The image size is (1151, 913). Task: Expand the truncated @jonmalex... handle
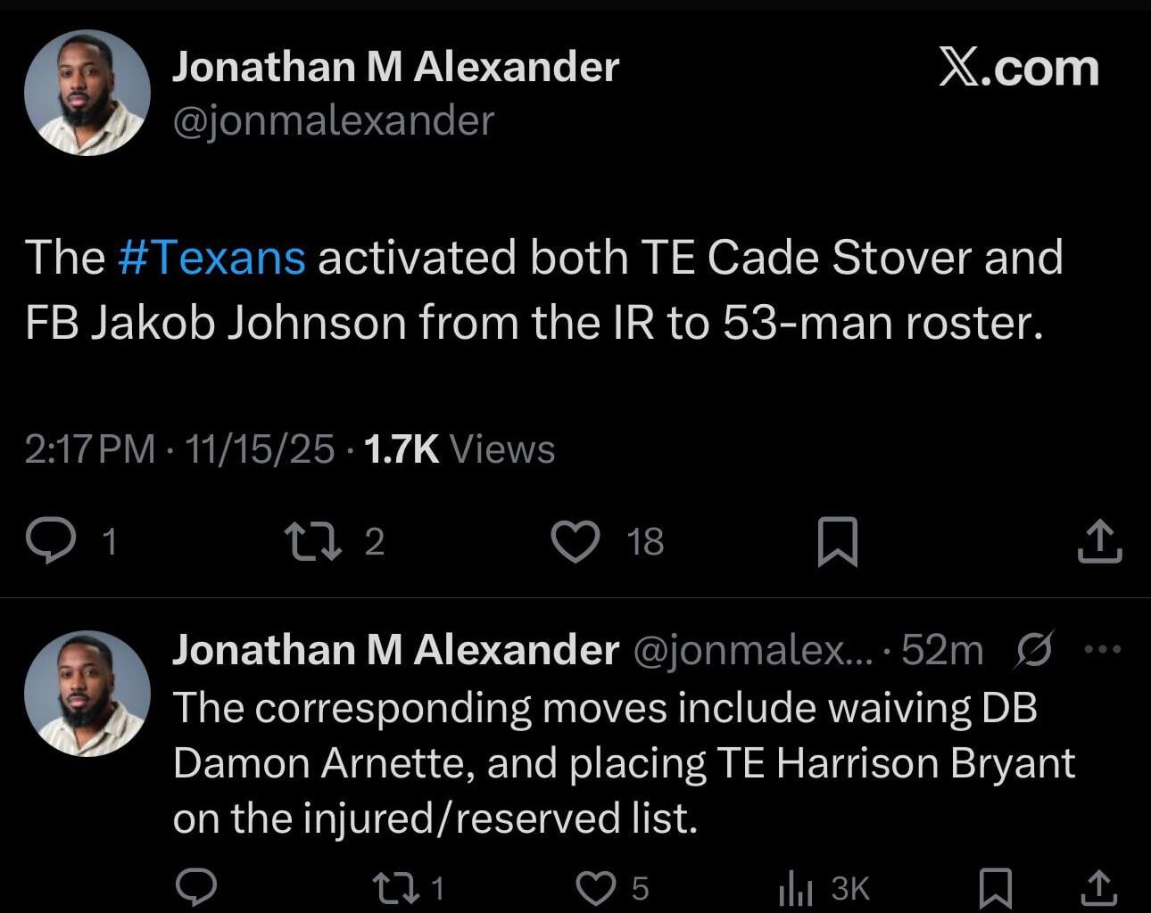tap(752, 650)
